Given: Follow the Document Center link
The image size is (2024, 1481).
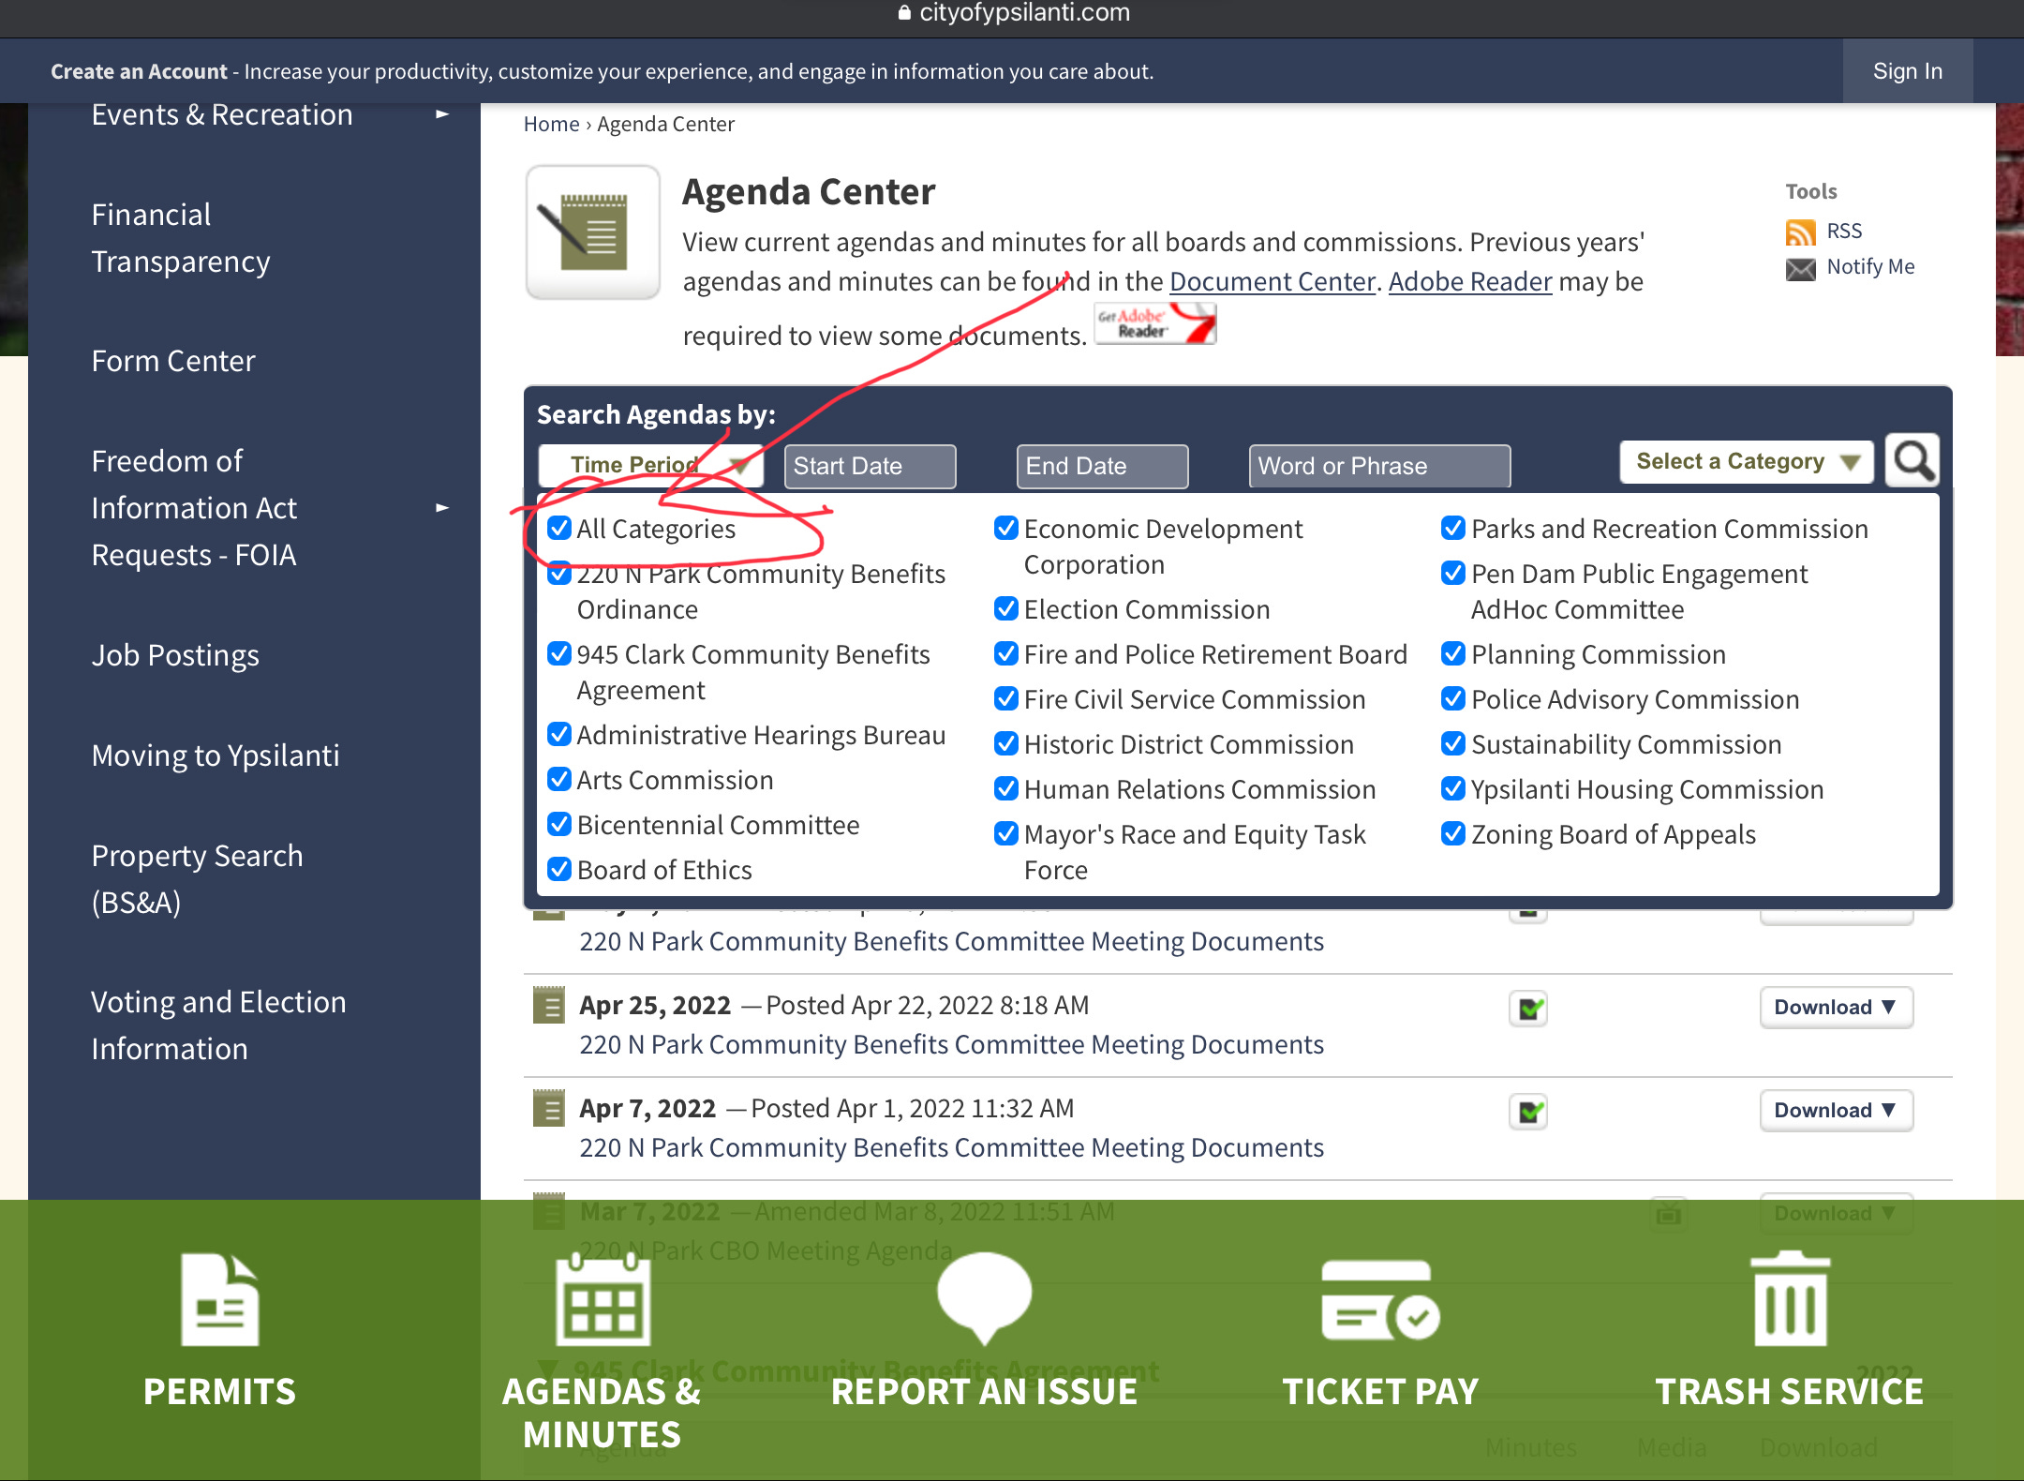Looking at the screenshot, I should pyautogui.click(x=1272, y=281).
